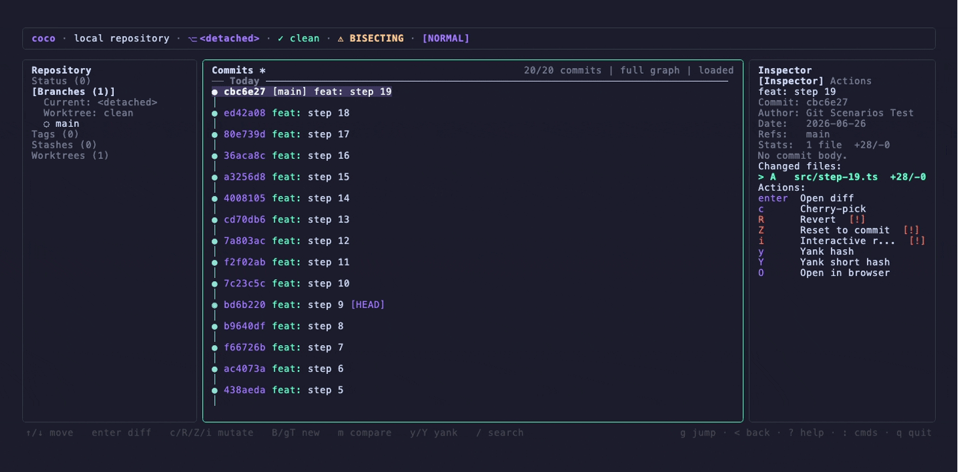Click the warning marker beside Reset to commit
This screenshot has width=958, height=472.
pos(911,231)
